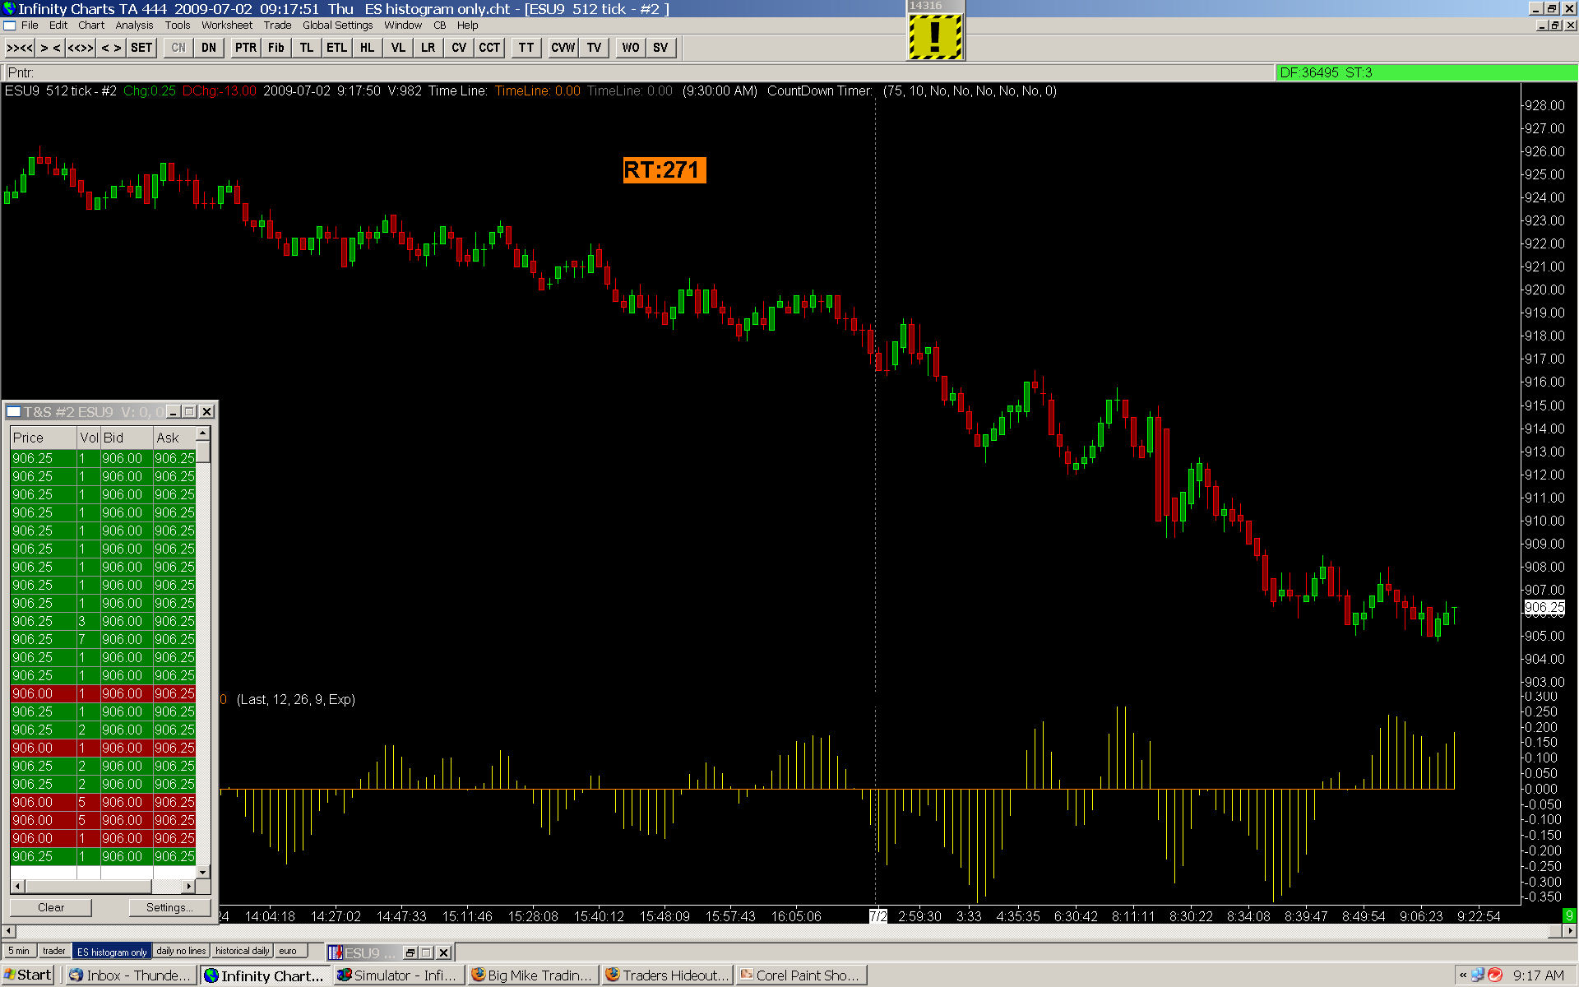
Task: Select the TL trend line tool
Action: coord(306,48)
